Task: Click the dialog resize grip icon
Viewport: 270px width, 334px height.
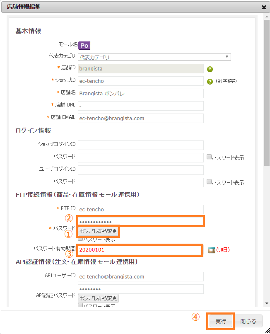Action: coord(267,330)
